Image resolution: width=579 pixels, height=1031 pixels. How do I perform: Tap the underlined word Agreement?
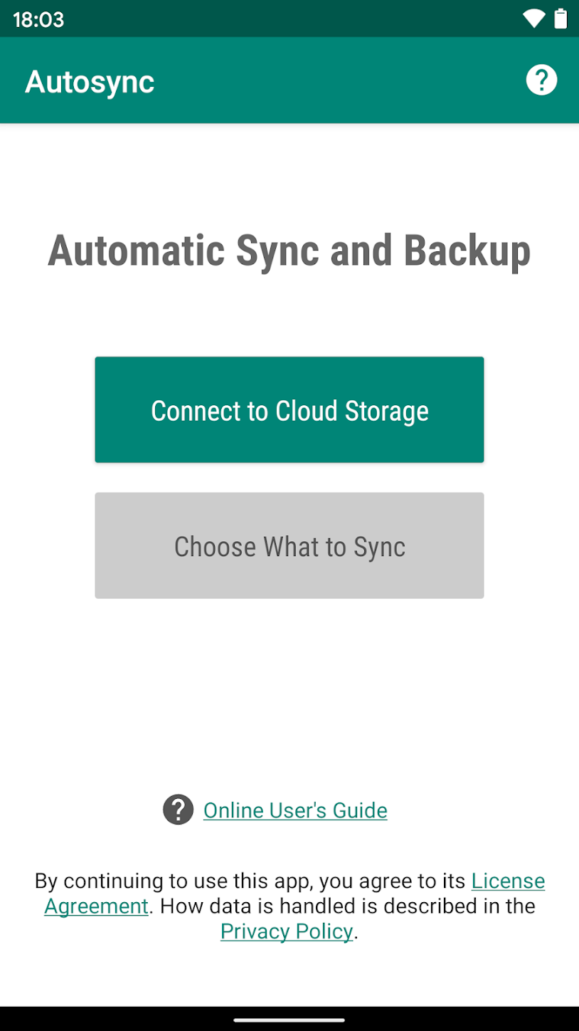pos(96,906)
